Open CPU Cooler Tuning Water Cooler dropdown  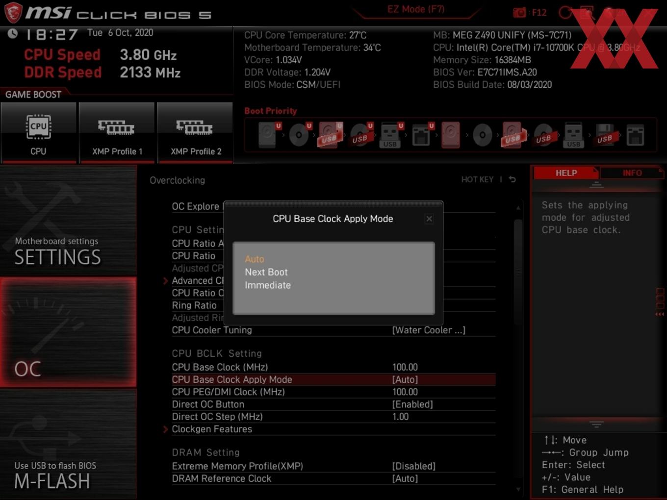coord(429,330)
